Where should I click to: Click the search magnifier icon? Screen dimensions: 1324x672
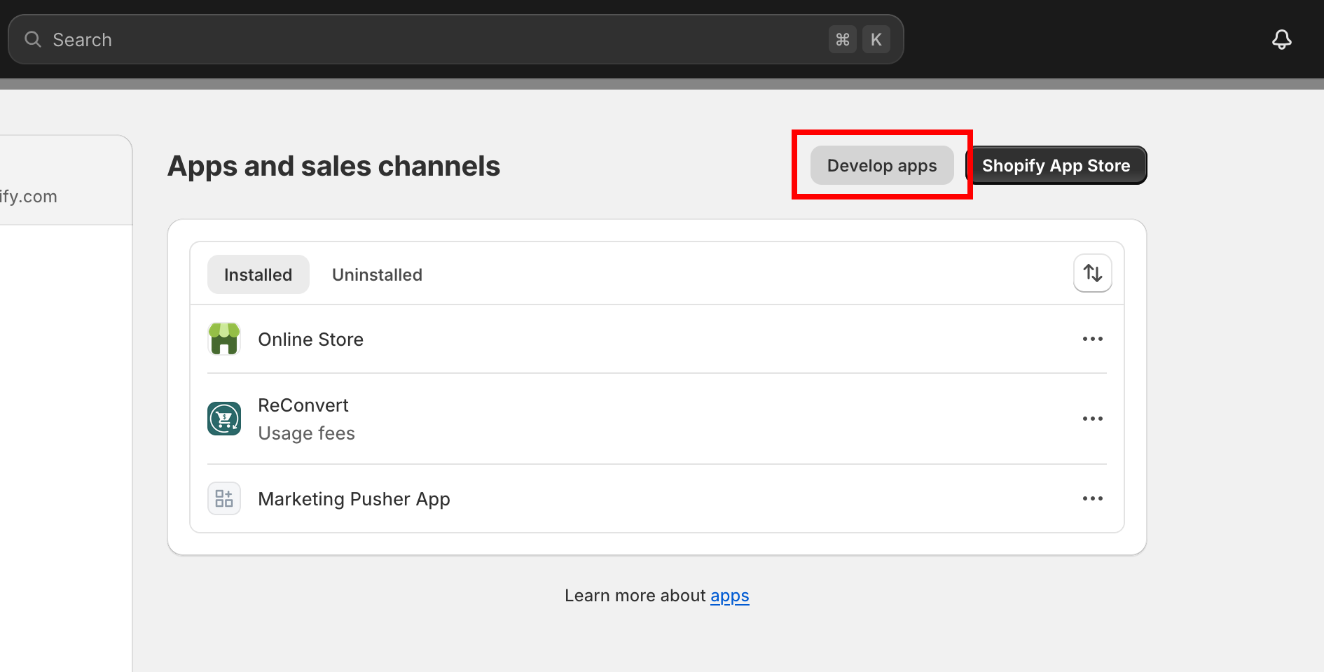[33, 39]
